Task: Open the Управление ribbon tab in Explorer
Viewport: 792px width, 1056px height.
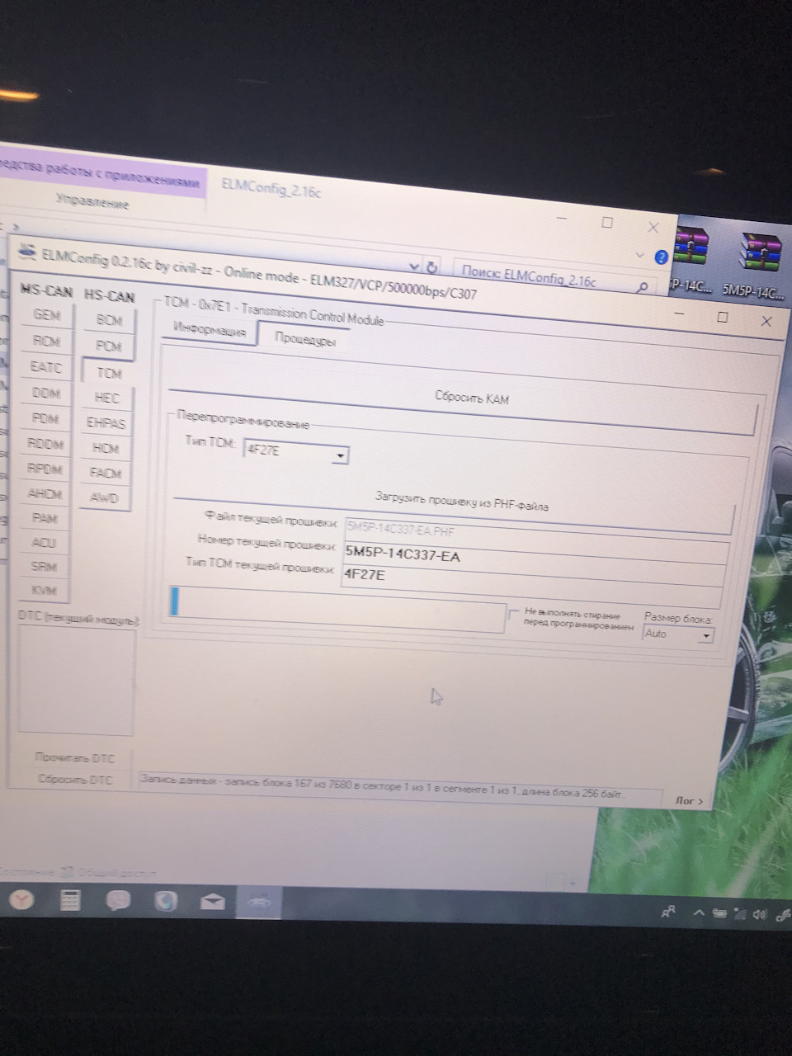Action: (92, 202)
